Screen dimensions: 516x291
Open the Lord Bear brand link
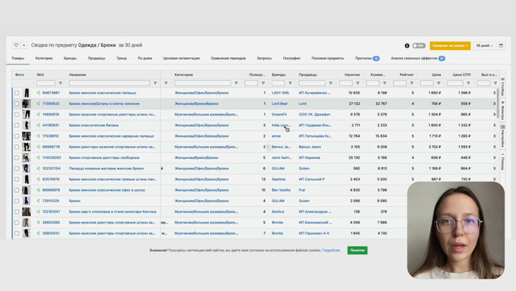coord(280,103)
